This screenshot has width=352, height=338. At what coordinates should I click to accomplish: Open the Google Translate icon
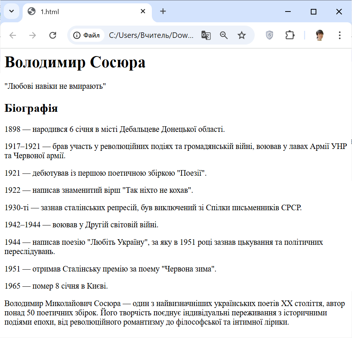click(206, 35)
